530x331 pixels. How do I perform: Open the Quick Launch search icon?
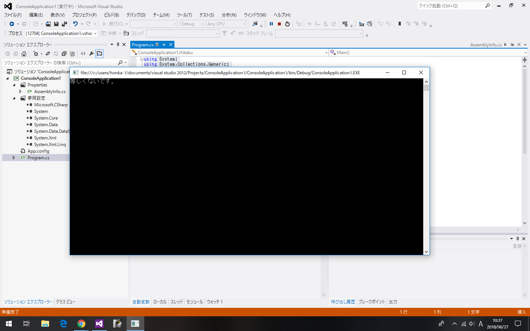point(487,6)
